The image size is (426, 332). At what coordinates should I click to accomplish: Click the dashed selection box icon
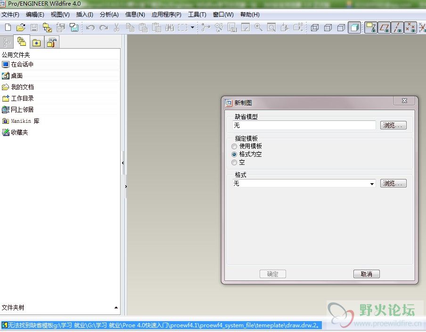pos(183,27)
